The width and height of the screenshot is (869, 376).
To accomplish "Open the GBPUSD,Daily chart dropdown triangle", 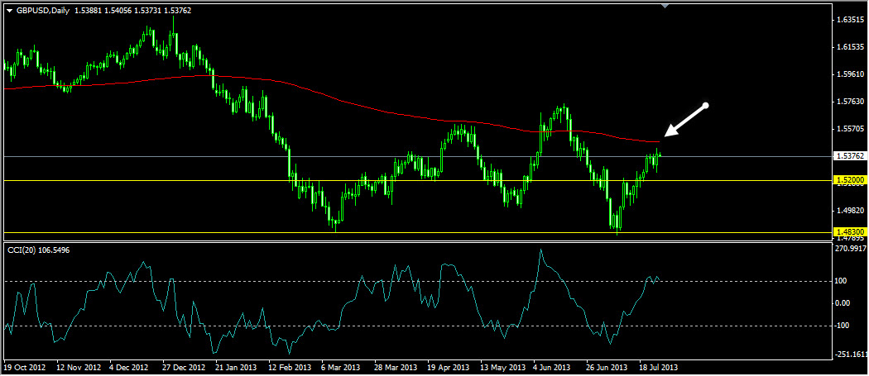I will [x=9, y=11].
